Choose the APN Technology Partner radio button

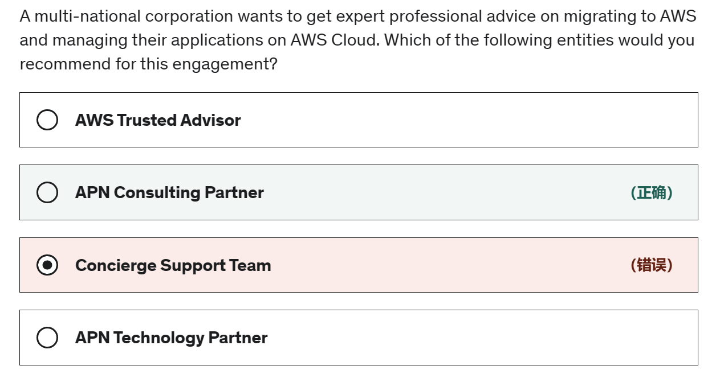[x=47, y=338]
